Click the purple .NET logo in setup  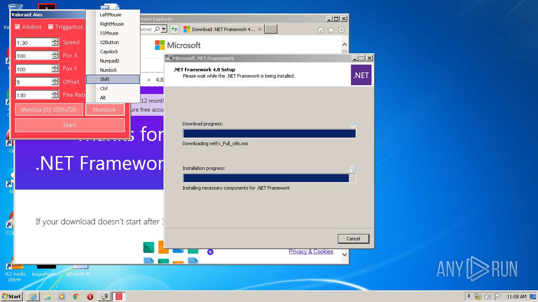(x=361, y=75)
